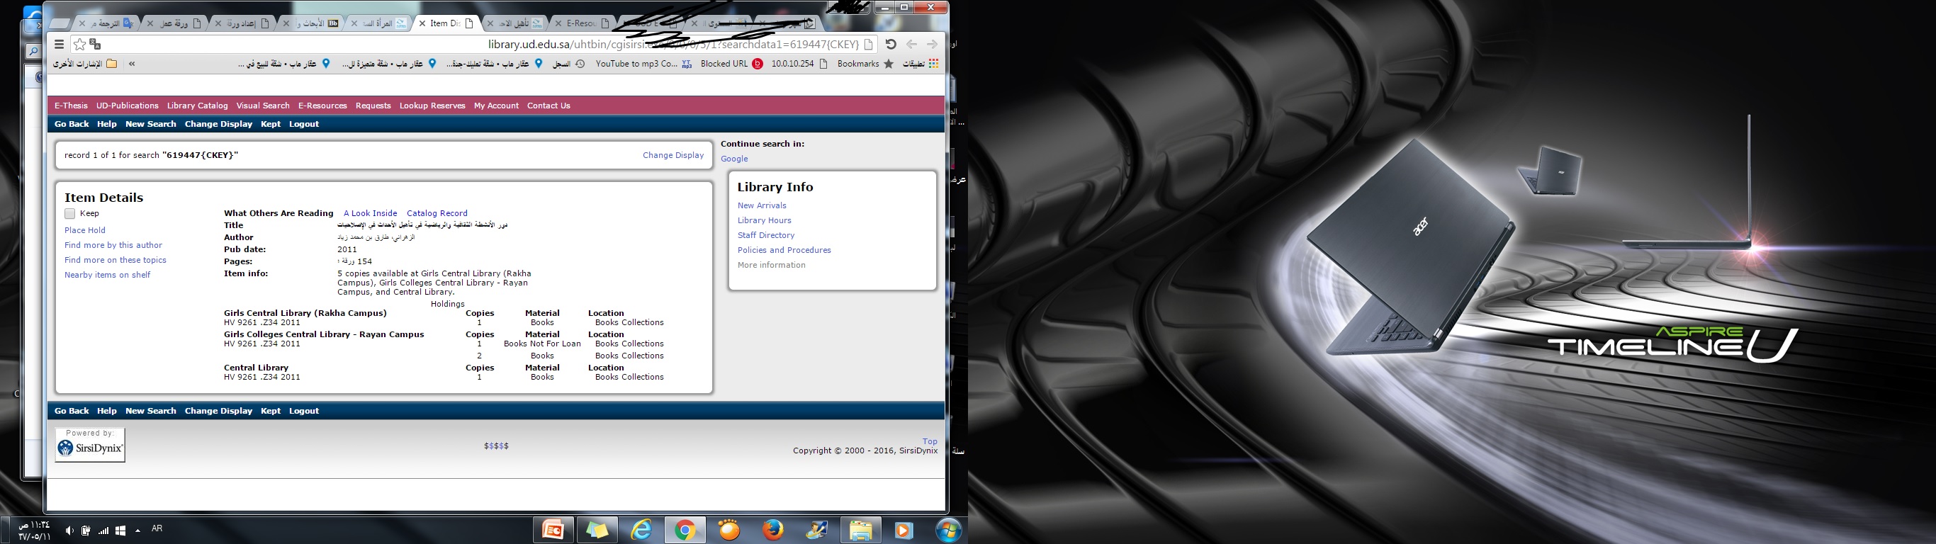The image size is (1936, 544).
Task: Open Lookup Reserves menu item
Action: pyautogui.click(x=432, y=106)
